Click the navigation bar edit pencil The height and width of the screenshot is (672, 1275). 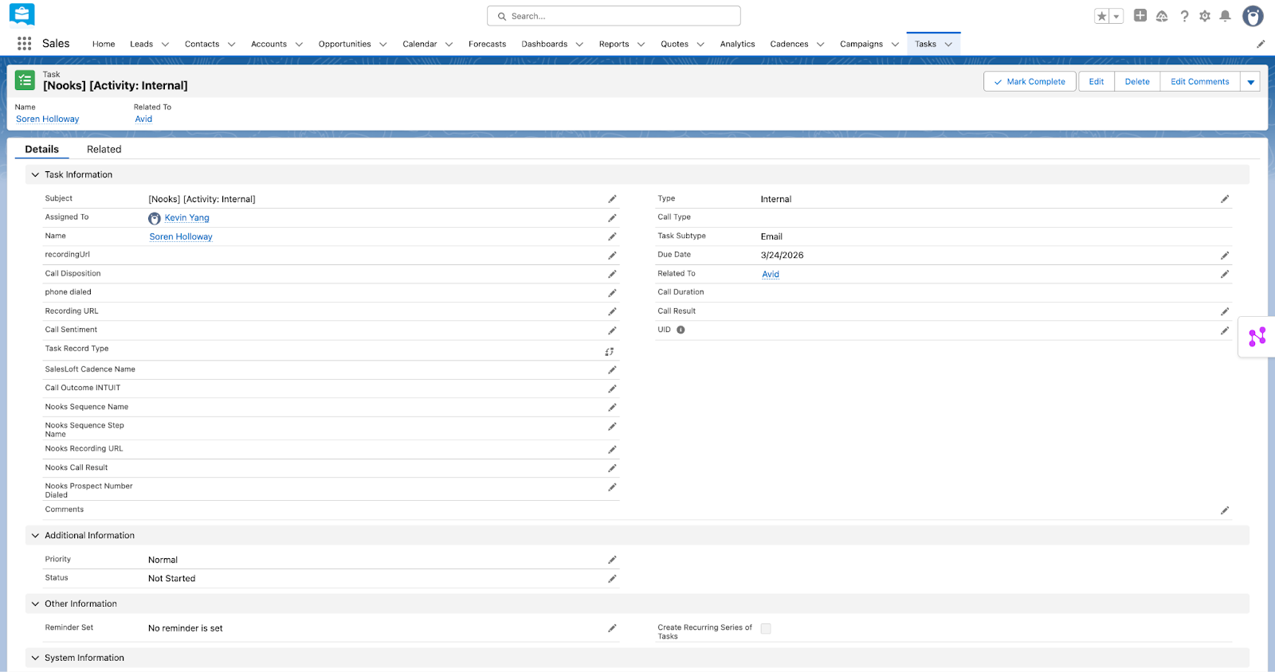coord(1261,44)
